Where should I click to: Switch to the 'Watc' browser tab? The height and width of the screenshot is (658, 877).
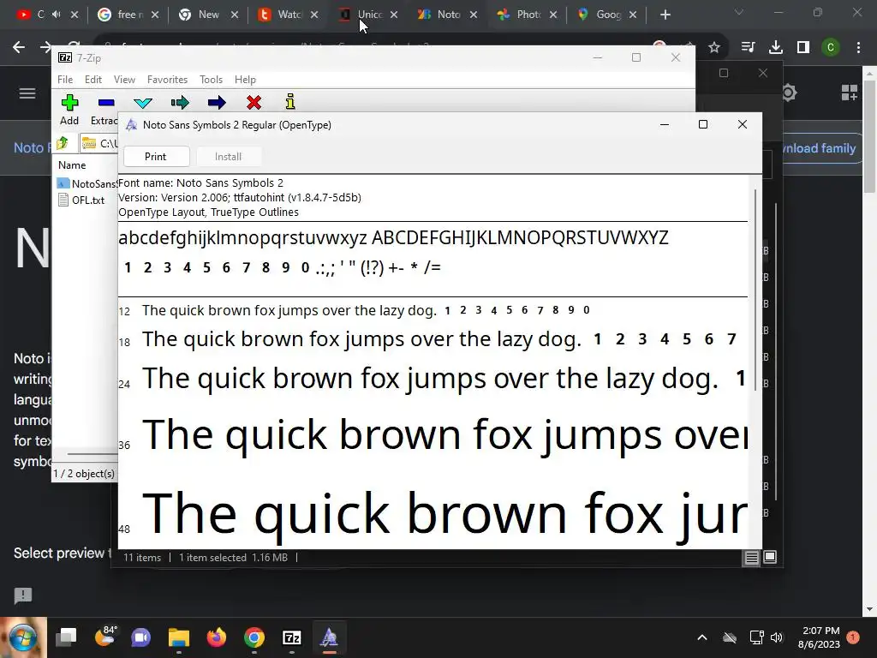(288, 15)
